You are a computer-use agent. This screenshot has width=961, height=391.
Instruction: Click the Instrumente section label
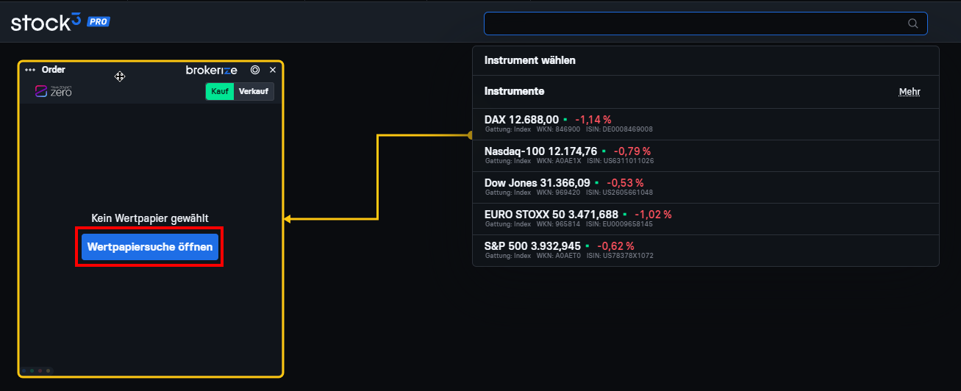pyautogui.click(x=515, y=92)
